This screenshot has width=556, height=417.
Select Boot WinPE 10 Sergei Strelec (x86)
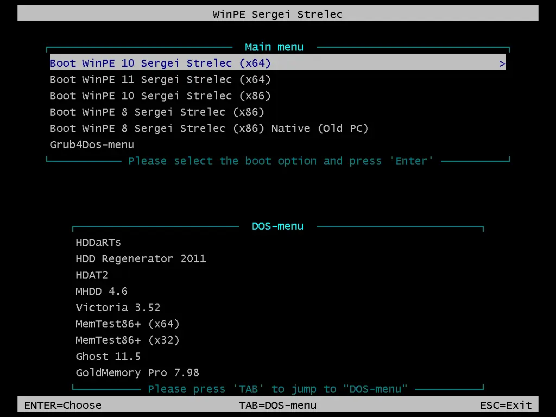pyautogui.click(x=160, y=96)
